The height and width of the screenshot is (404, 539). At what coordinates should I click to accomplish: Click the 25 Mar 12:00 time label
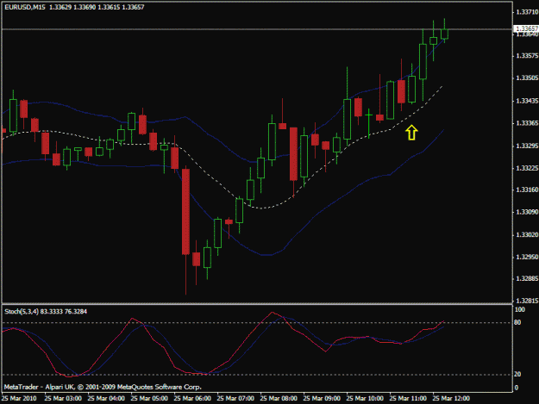(451, 398)
